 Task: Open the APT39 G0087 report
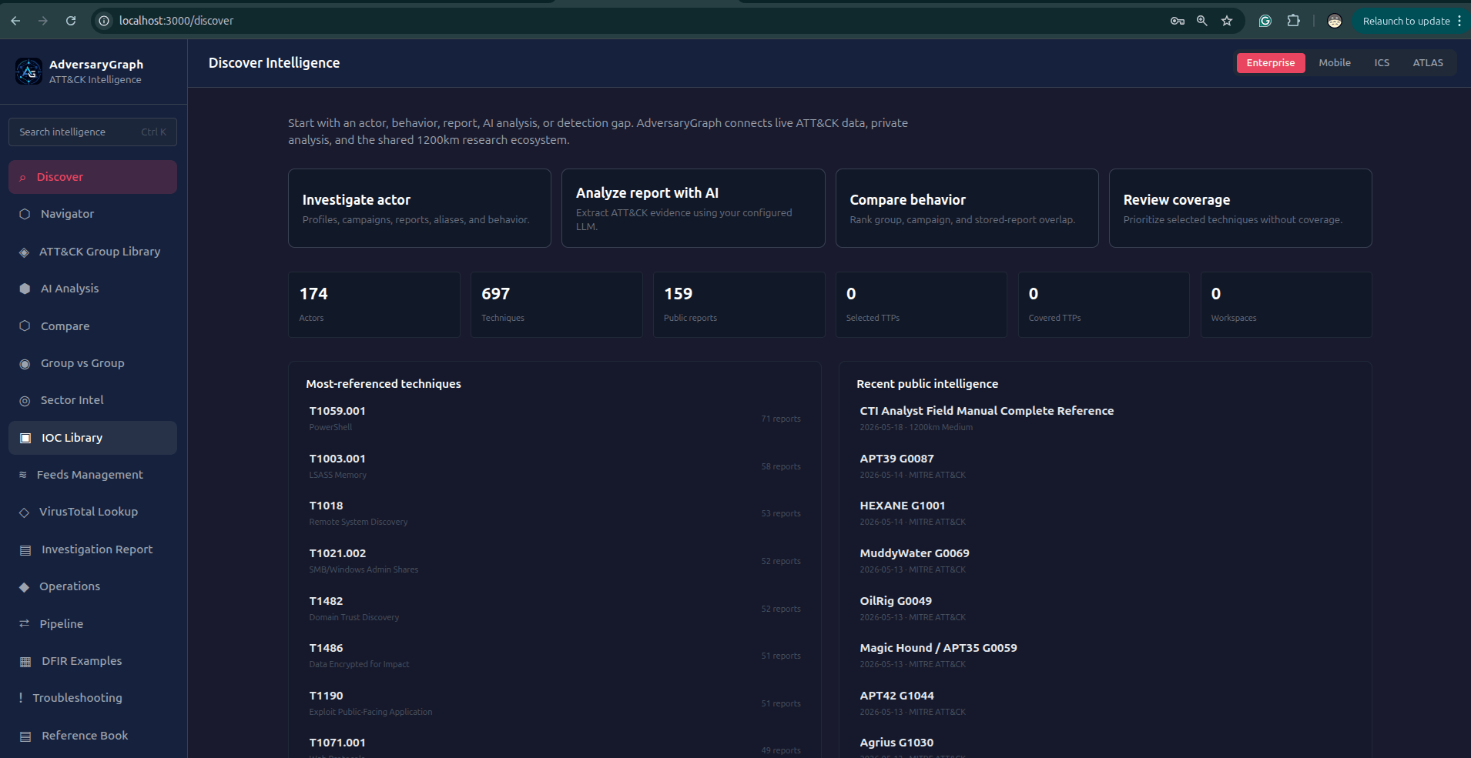point(1105,466)
